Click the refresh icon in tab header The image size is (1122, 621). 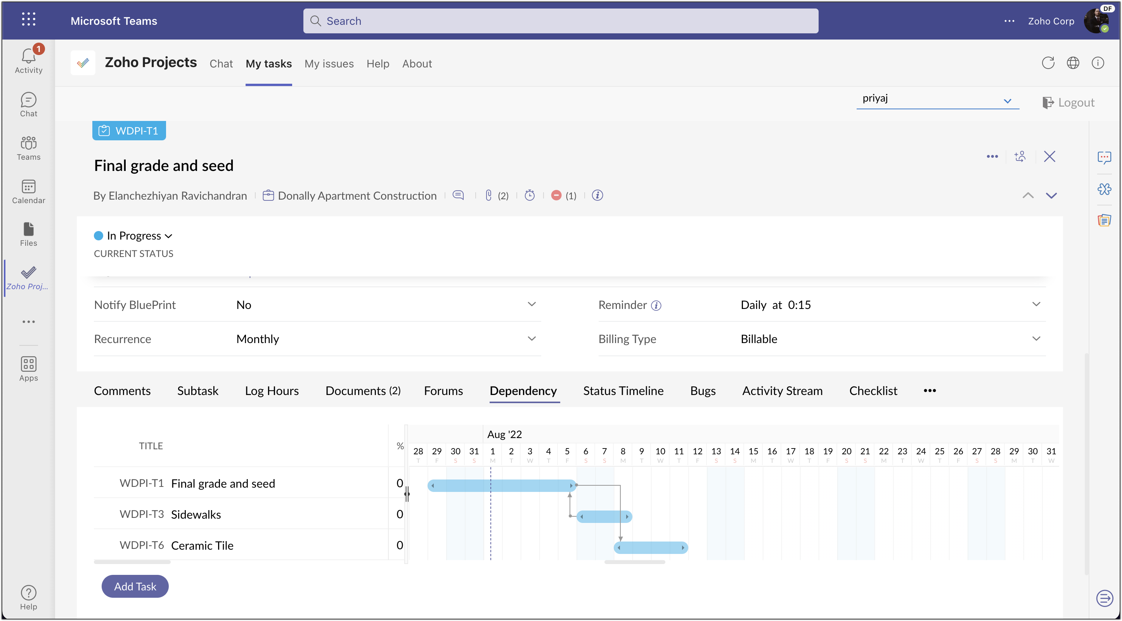[x=1048, y=63]
